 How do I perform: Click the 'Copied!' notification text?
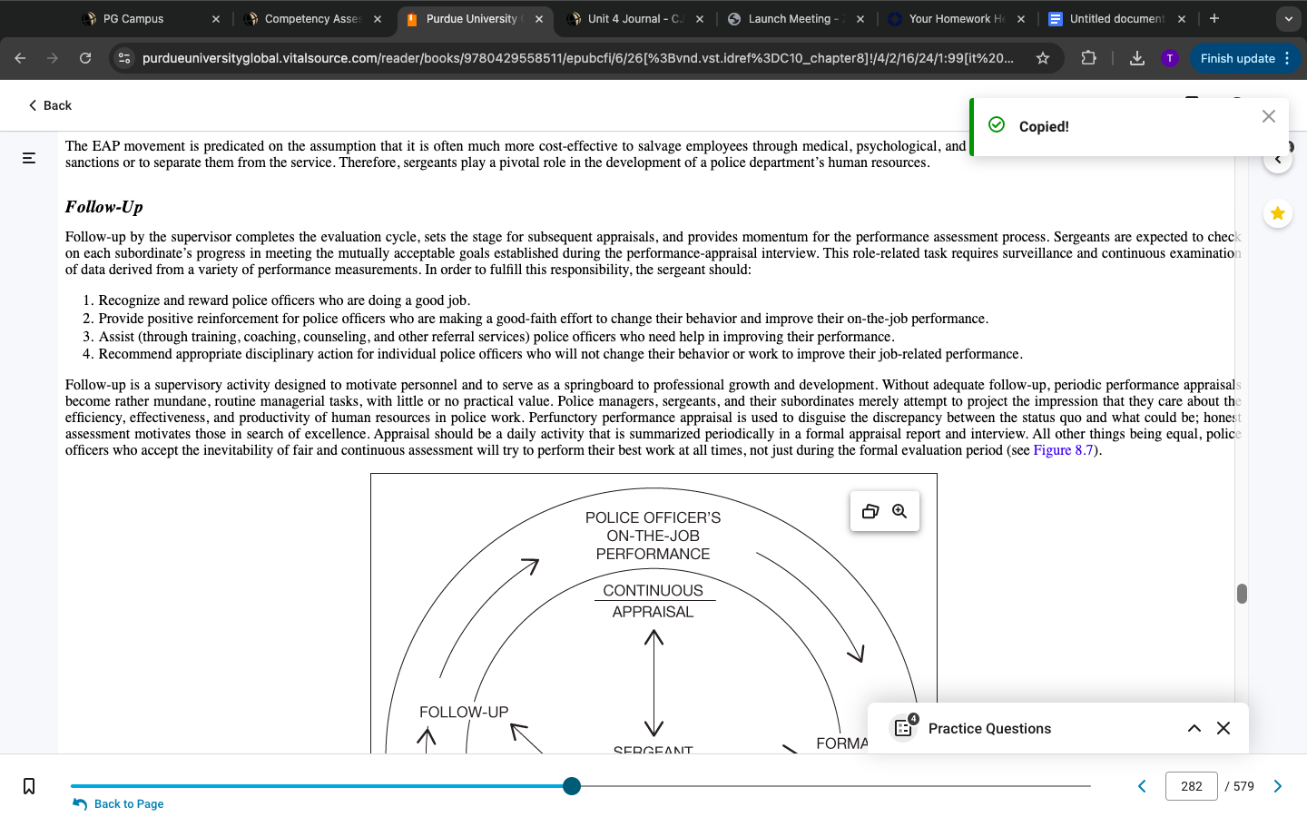(1044, 126)
